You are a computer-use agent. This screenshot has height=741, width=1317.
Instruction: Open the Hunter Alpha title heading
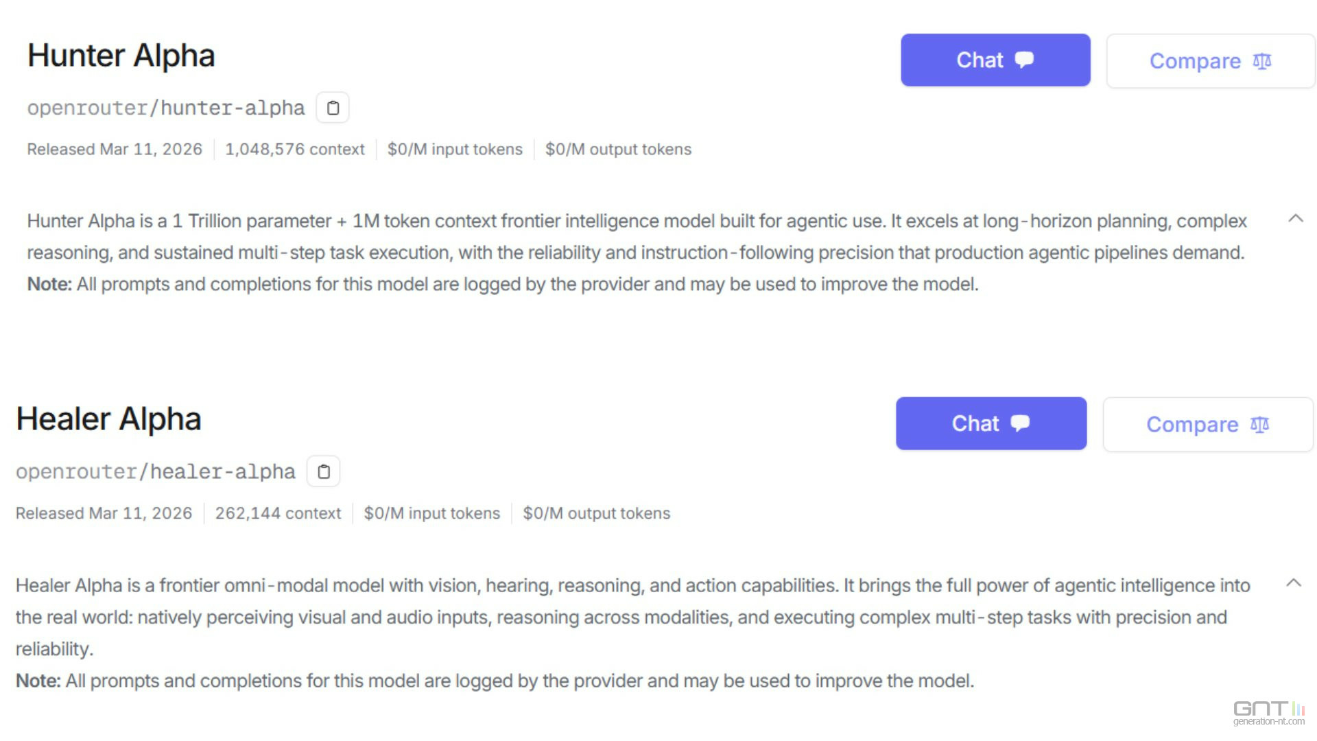pos(121,56)
